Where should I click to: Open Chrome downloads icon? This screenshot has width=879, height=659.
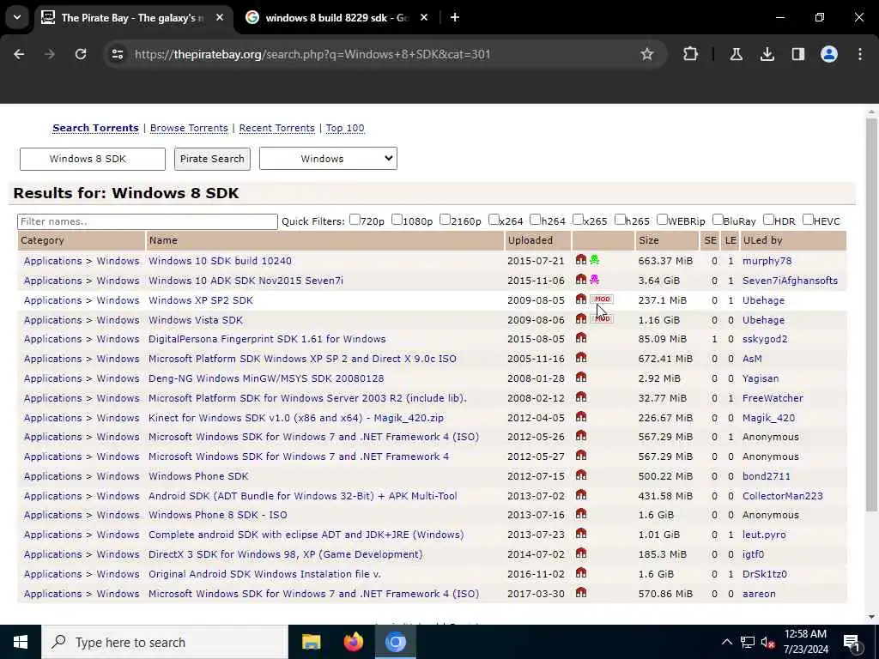pyautogui.click(x=767, y=54)
